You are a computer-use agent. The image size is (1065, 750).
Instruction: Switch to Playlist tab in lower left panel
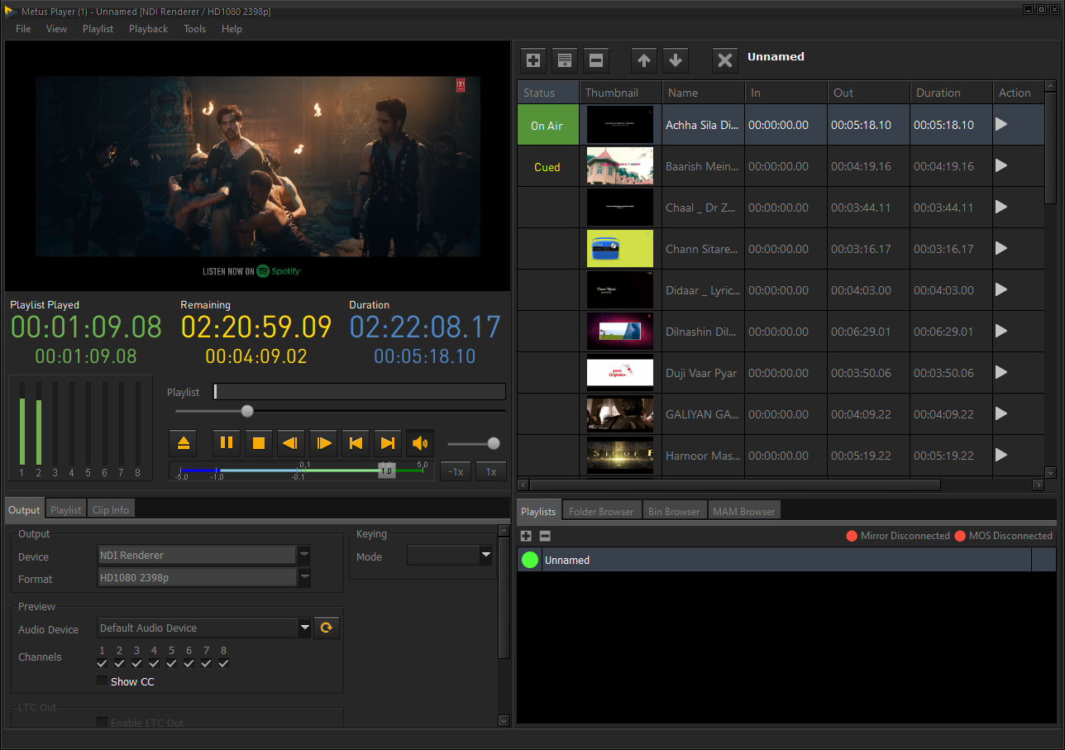point(66,509)
